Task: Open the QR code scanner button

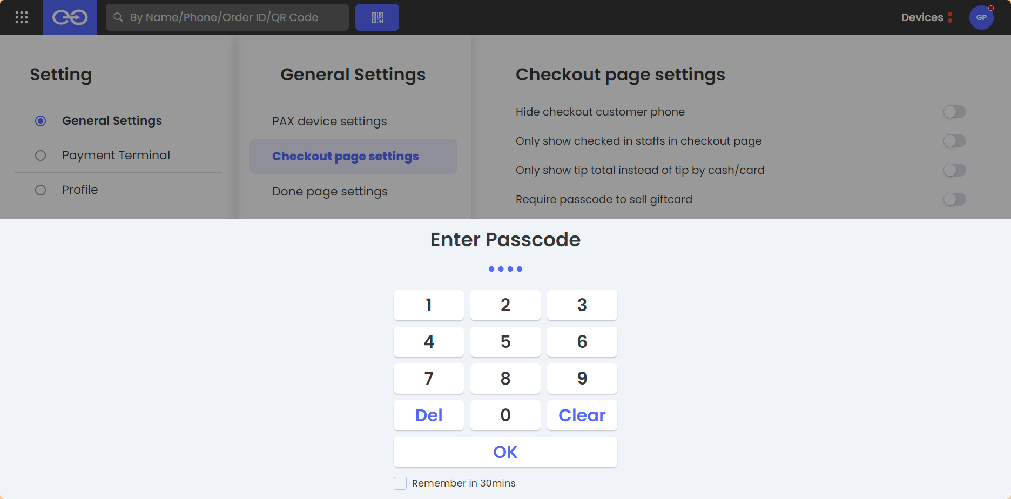Action: coord(377,17)
